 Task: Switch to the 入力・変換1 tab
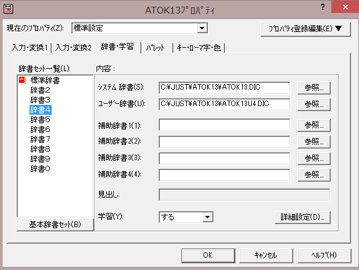pyautogui.click(x=30, y=48)
